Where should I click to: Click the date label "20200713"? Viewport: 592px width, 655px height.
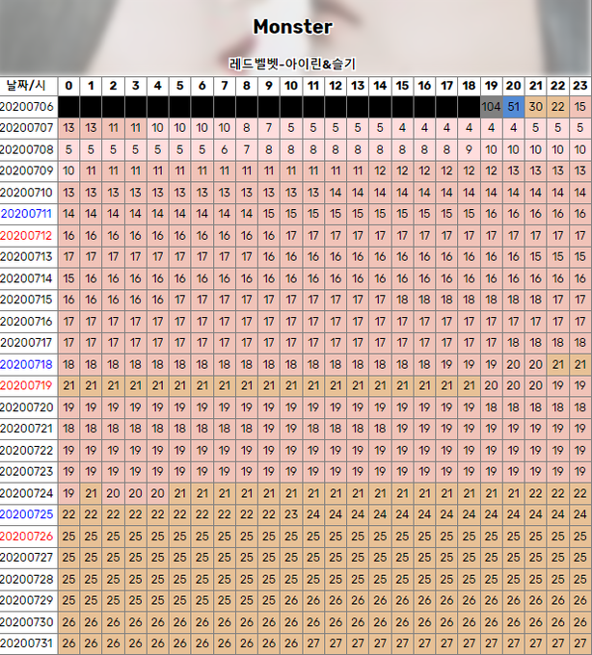click(x=27, y=256)
